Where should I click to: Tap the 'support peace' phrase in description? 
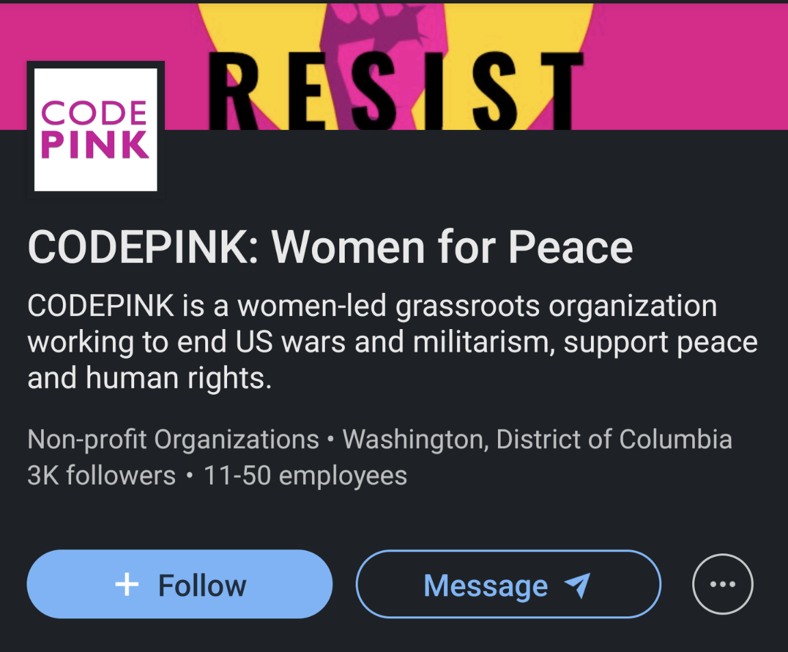(x=660, y=342)
